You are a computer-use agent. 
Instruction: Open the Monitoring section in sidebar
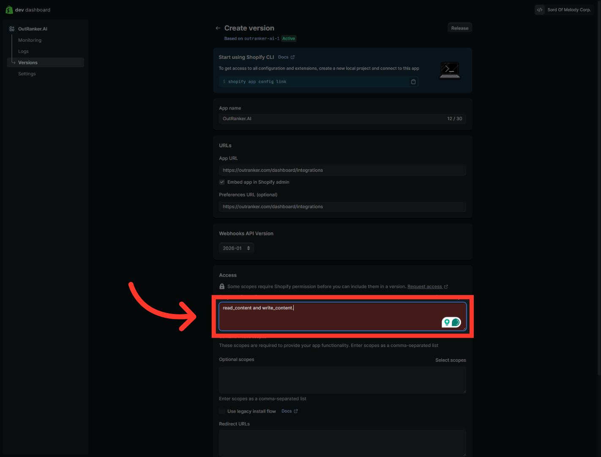point(30,40)
